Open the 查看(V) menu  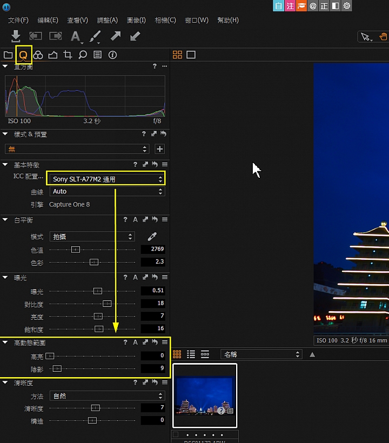click(77, 21)
